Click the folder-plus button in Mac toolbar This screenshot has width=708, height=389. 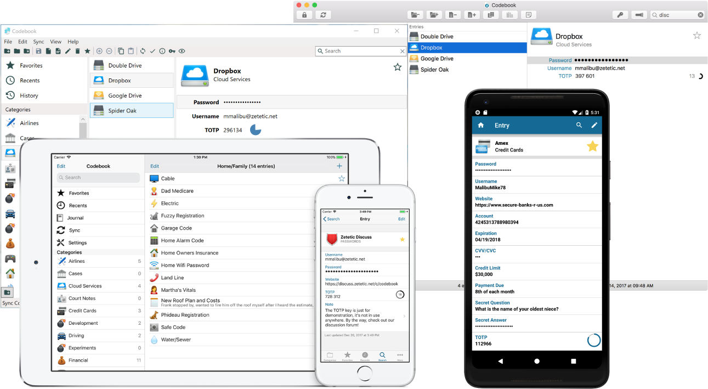434,15
